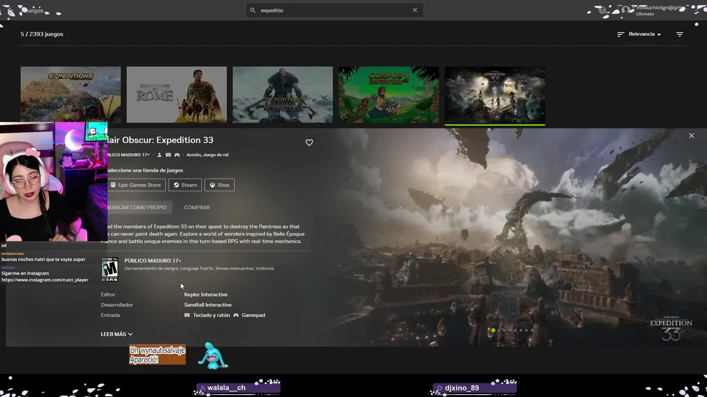
Task: Open the help question-mark icon
Action: (603, 10)
